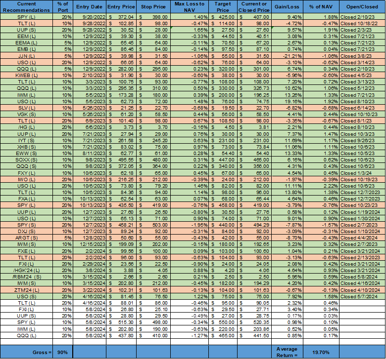Click the 'EWW (S)' ticker cell
Viewport: 386px width, 359px height.
coord(26,154)
